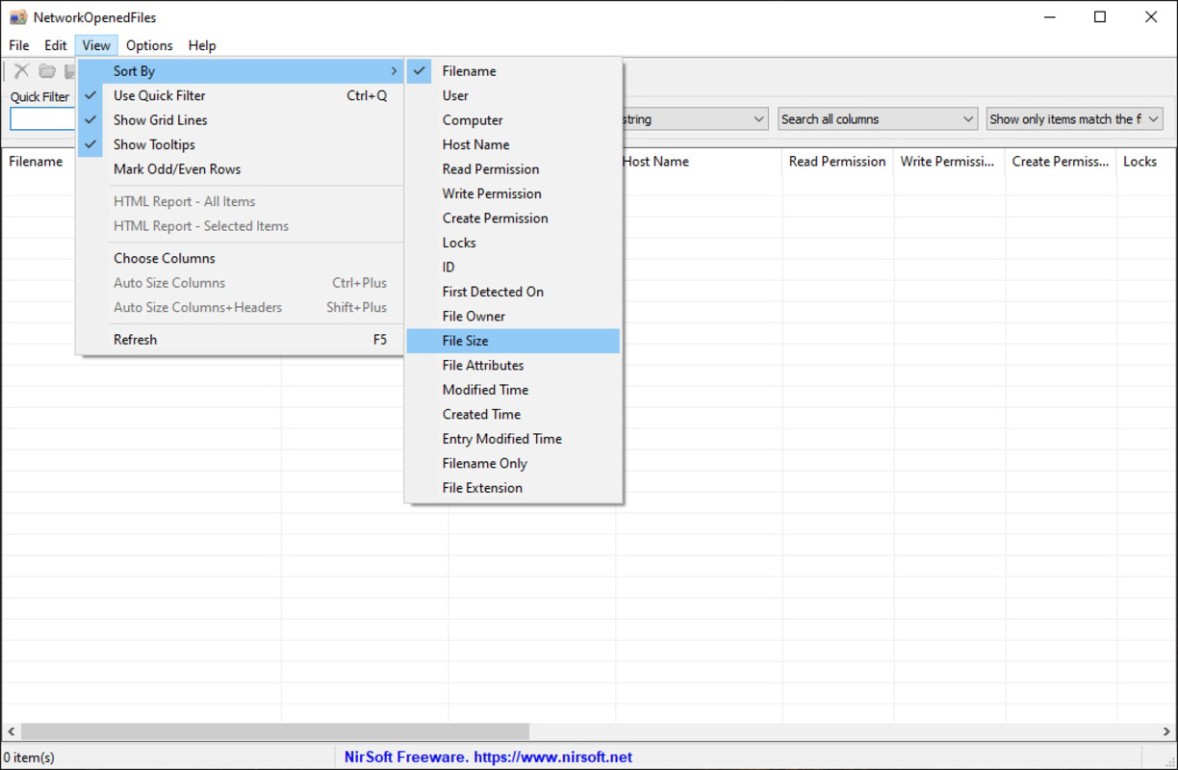Sort by First Detected On
Screen dimensions: 1178x770
point(513,292)
